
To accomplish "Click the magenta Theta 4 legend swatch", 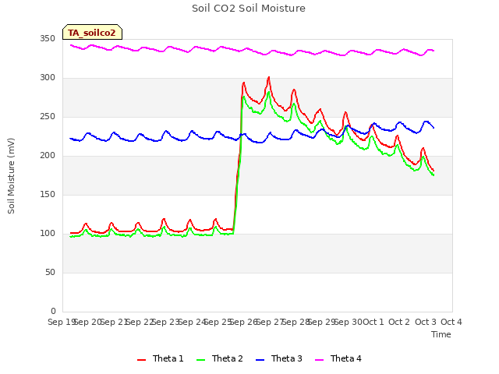I will [319, 360].
